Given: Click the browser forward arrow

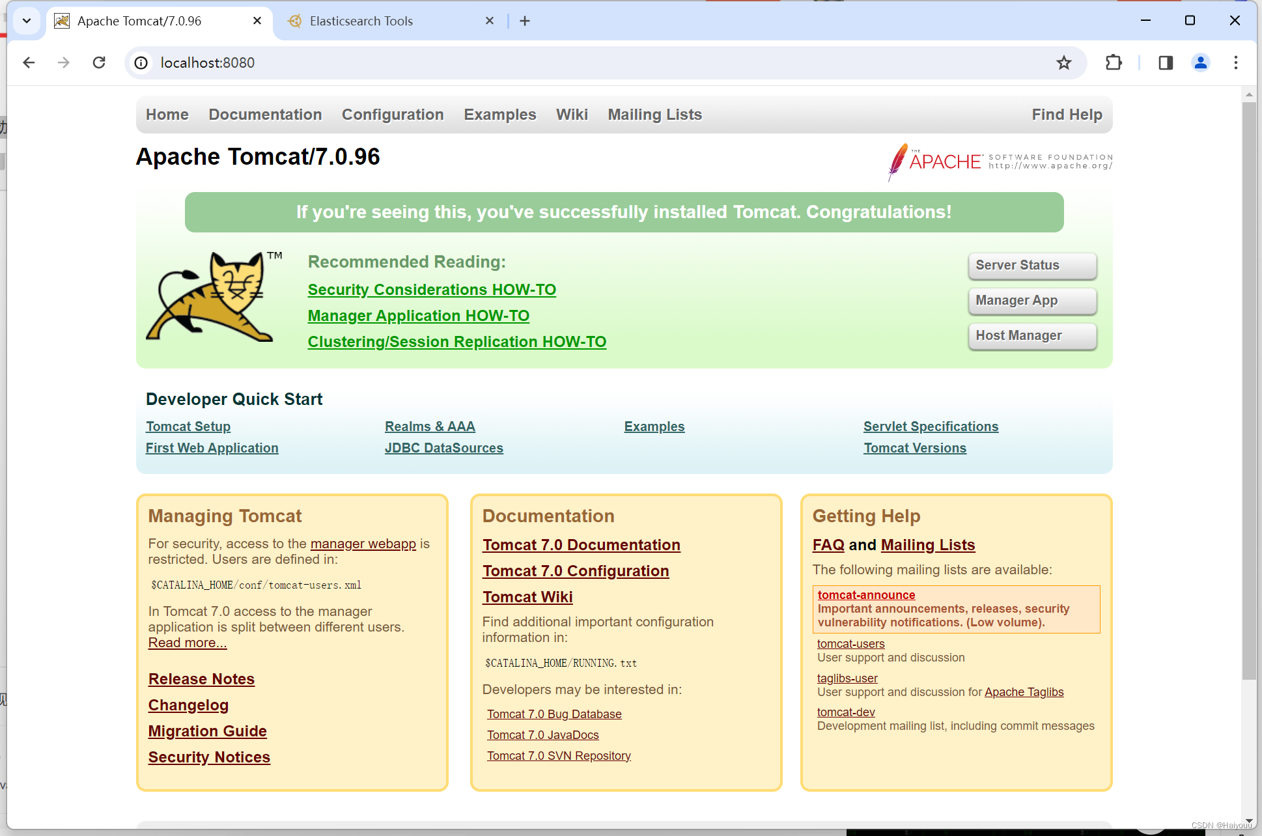Looking at the screenshot, I should click(x=64, y=63).
